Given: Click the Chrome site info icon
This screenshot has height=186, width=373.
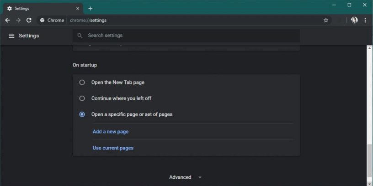Looking at the screenshot, I should click(43, 20).
